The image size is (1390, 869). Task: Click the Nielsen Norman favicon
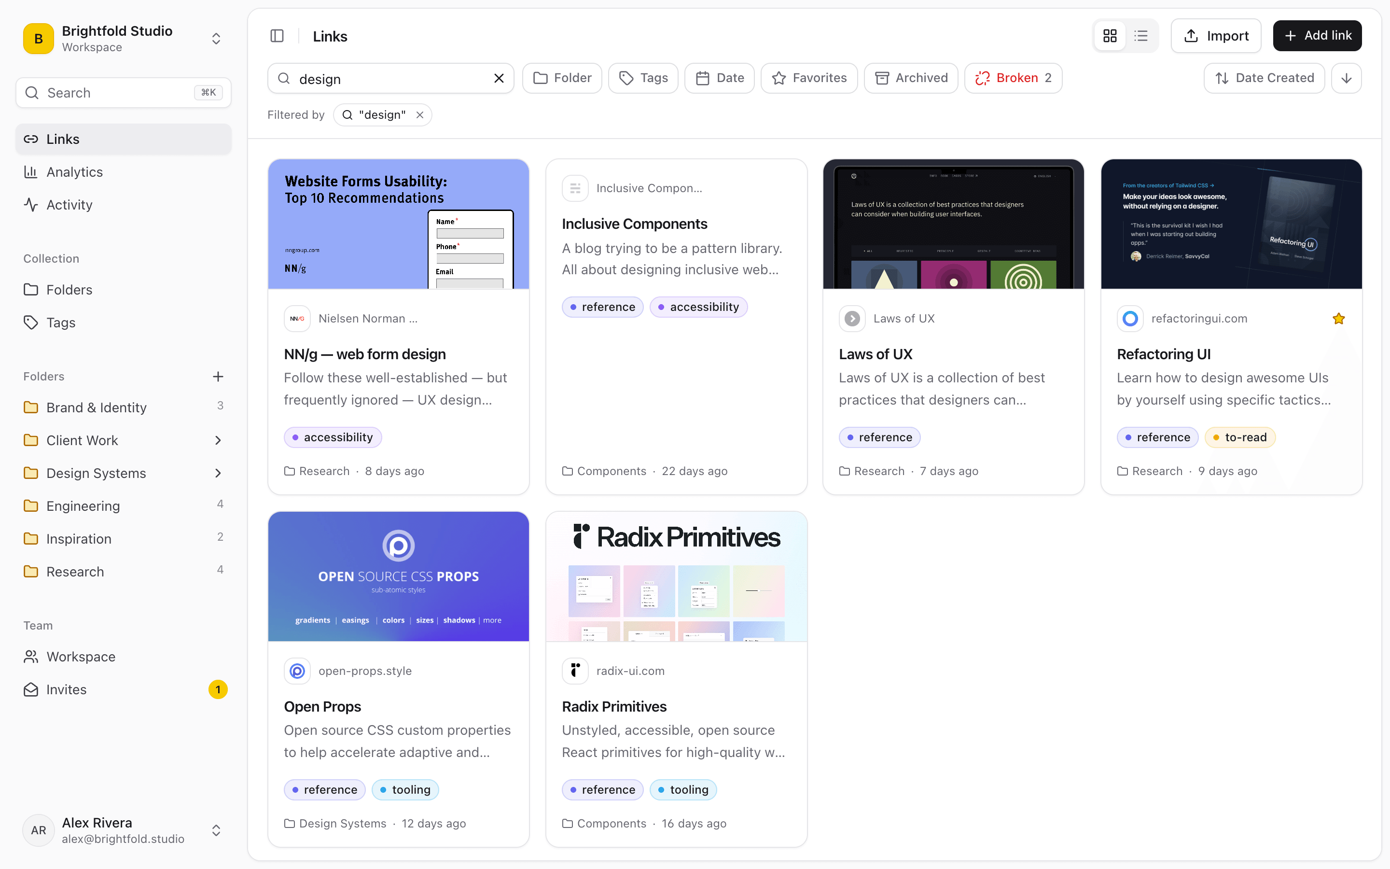tap(297, 319)
